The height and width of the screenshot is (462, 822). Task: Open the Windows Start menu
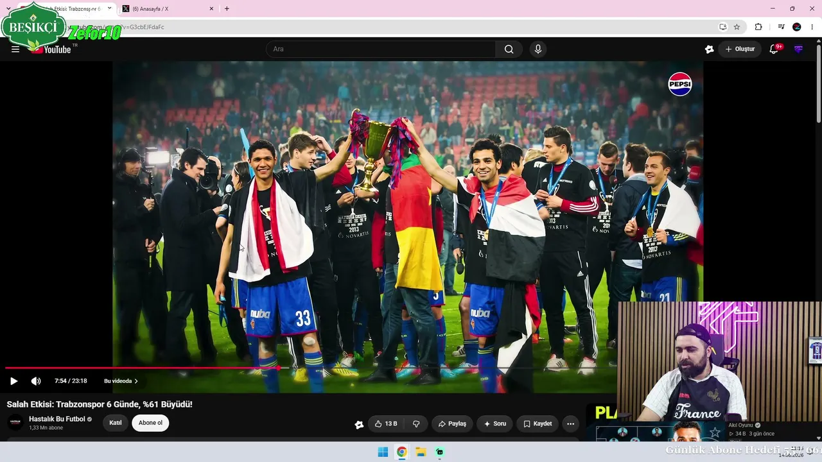click(x=383, y=452)
